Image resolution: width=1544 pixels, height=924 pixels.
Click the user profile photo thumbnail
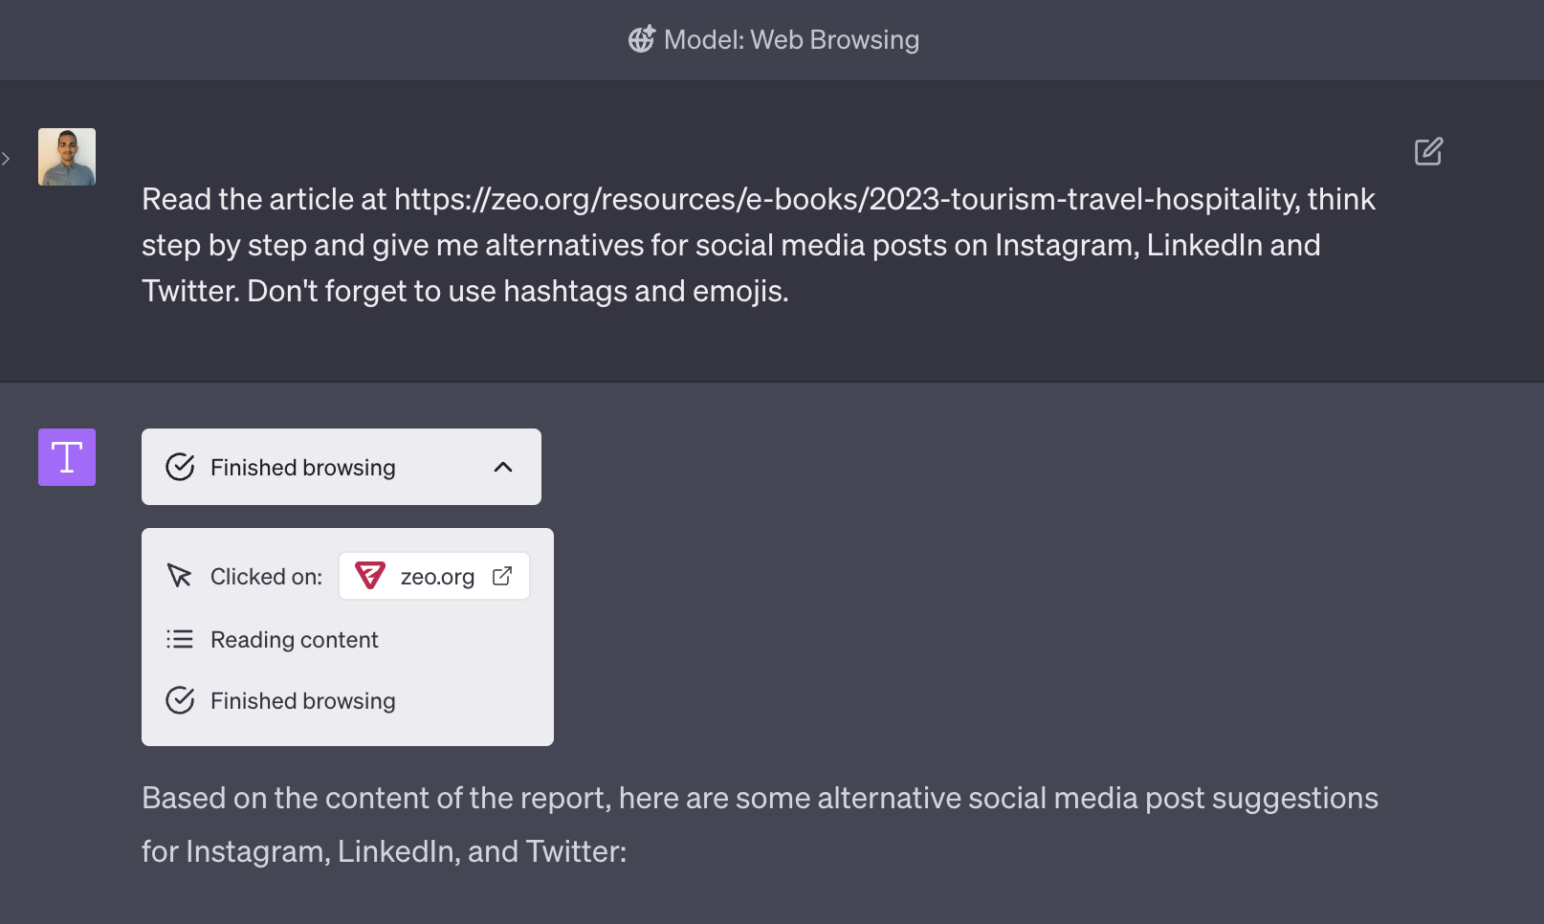point(67,157)
